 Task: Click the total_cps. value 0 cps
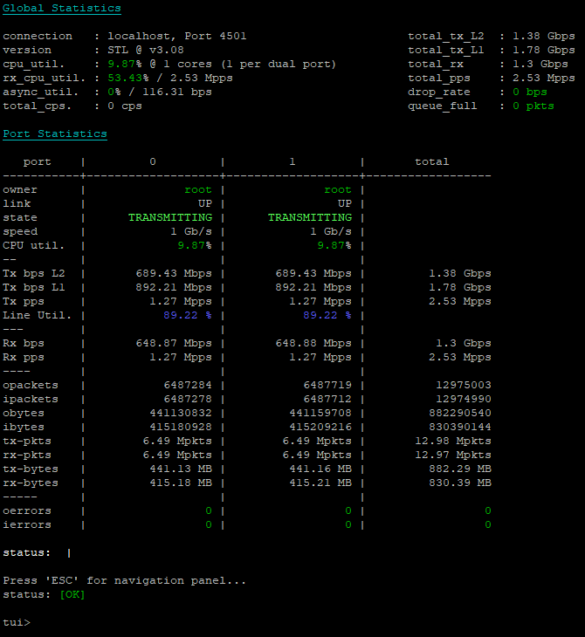(x=125, y=106)
